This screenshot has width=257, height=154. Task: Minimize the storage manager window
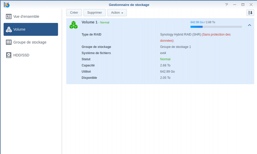coord(235,5)
